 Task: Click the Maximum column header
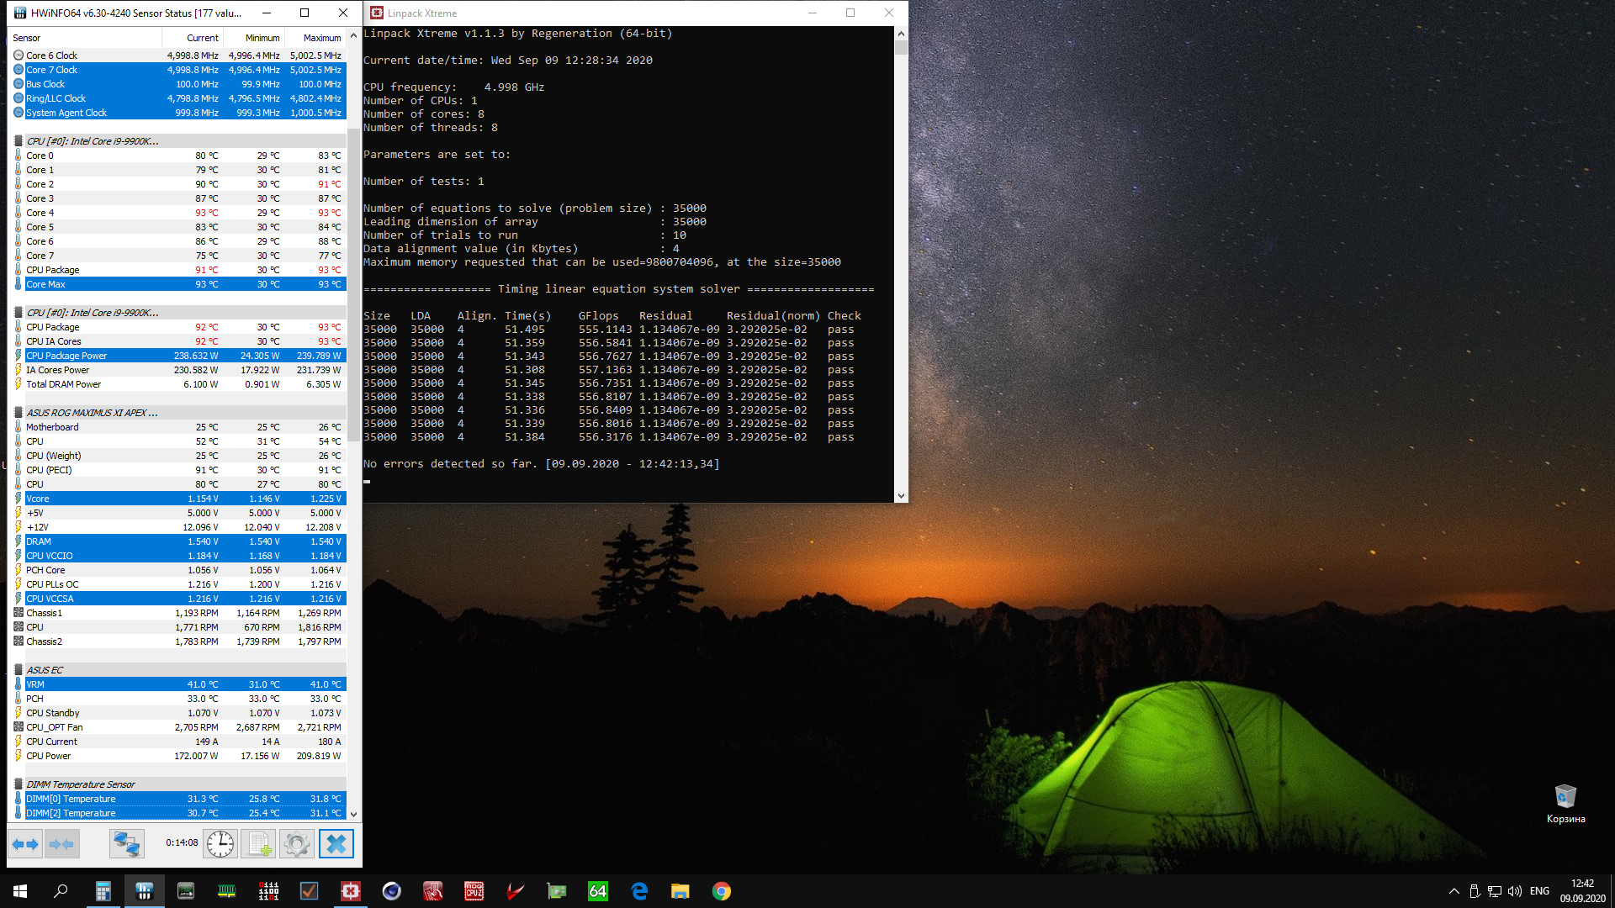click(x=321, y=38)
